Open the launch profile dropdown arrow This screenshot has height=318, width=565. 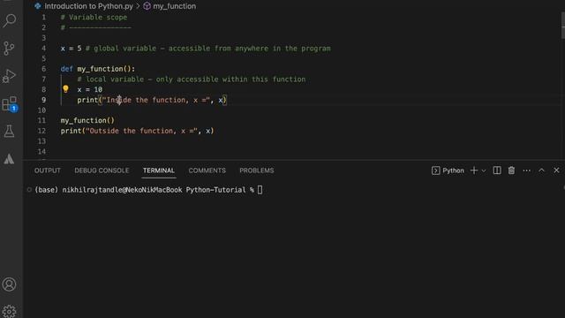point(484,170)
